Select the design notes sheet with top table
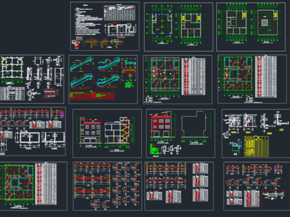 coord(105,26)
